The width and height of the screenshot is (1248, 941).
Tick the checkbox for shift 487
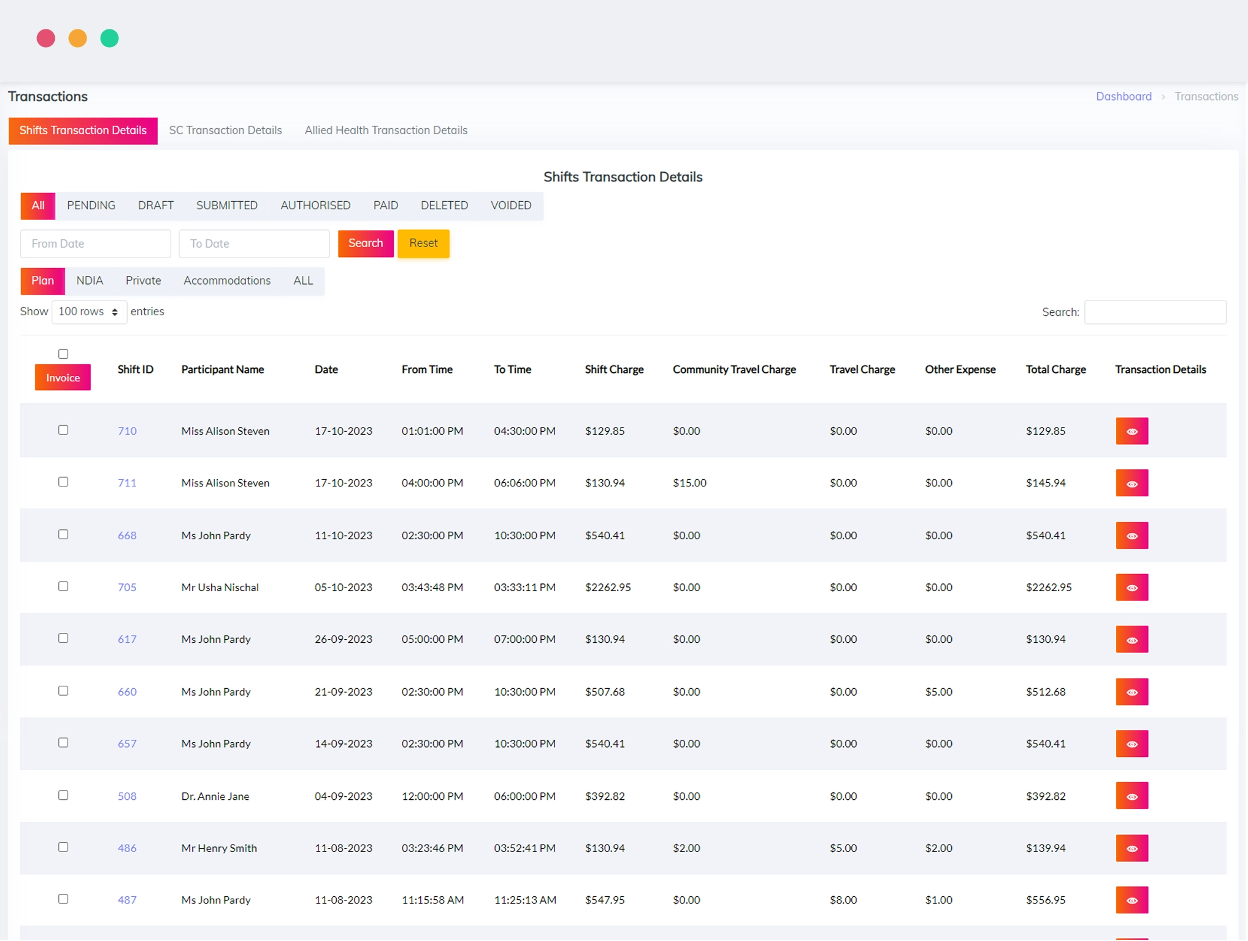point(63,899)
